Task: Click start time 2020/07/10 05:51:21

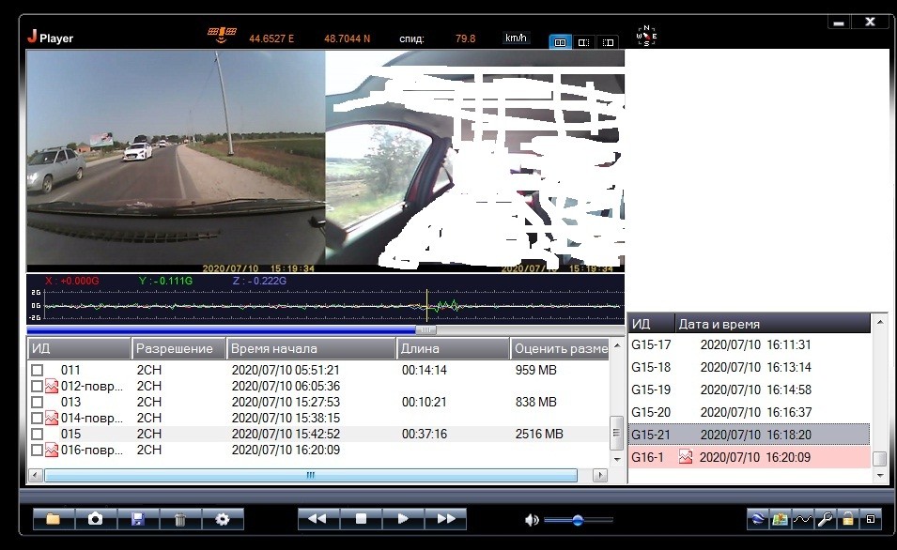Action: (x=286, y=371)
